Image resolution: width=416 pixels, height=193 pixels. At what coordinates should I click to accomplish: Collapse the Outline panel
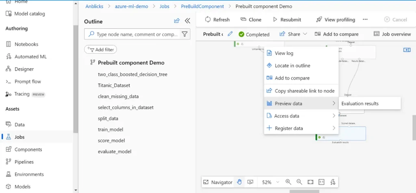click(x=187, y=21)
